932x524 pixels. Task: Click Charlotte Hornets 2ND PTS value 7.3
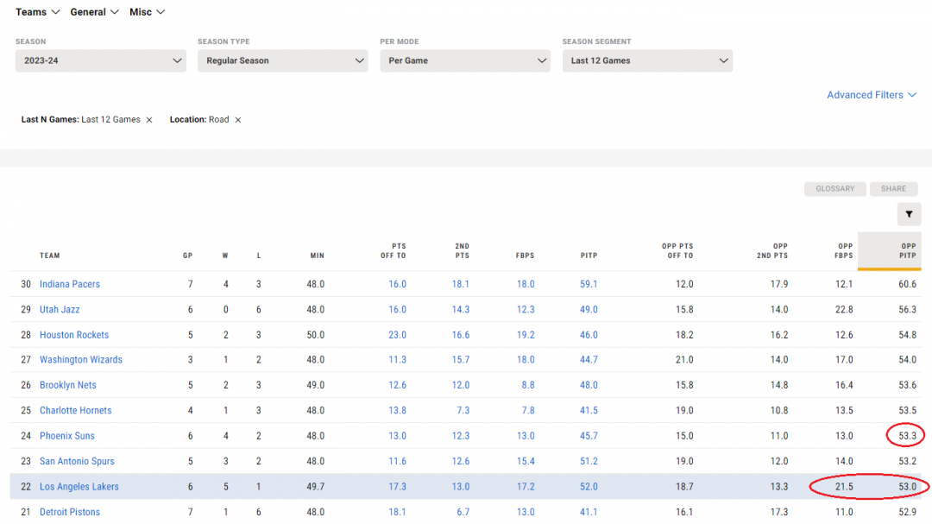point(463,410)
